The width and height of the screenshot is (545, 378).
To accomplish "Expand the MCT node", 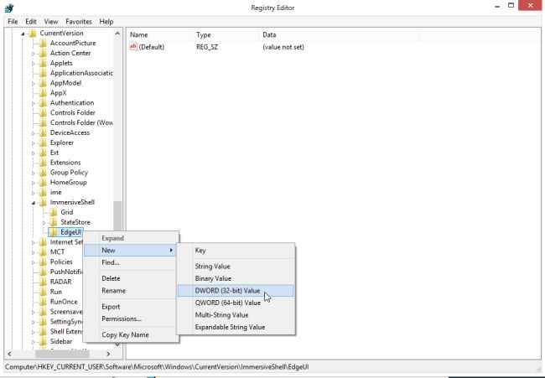I will (34, 252).
